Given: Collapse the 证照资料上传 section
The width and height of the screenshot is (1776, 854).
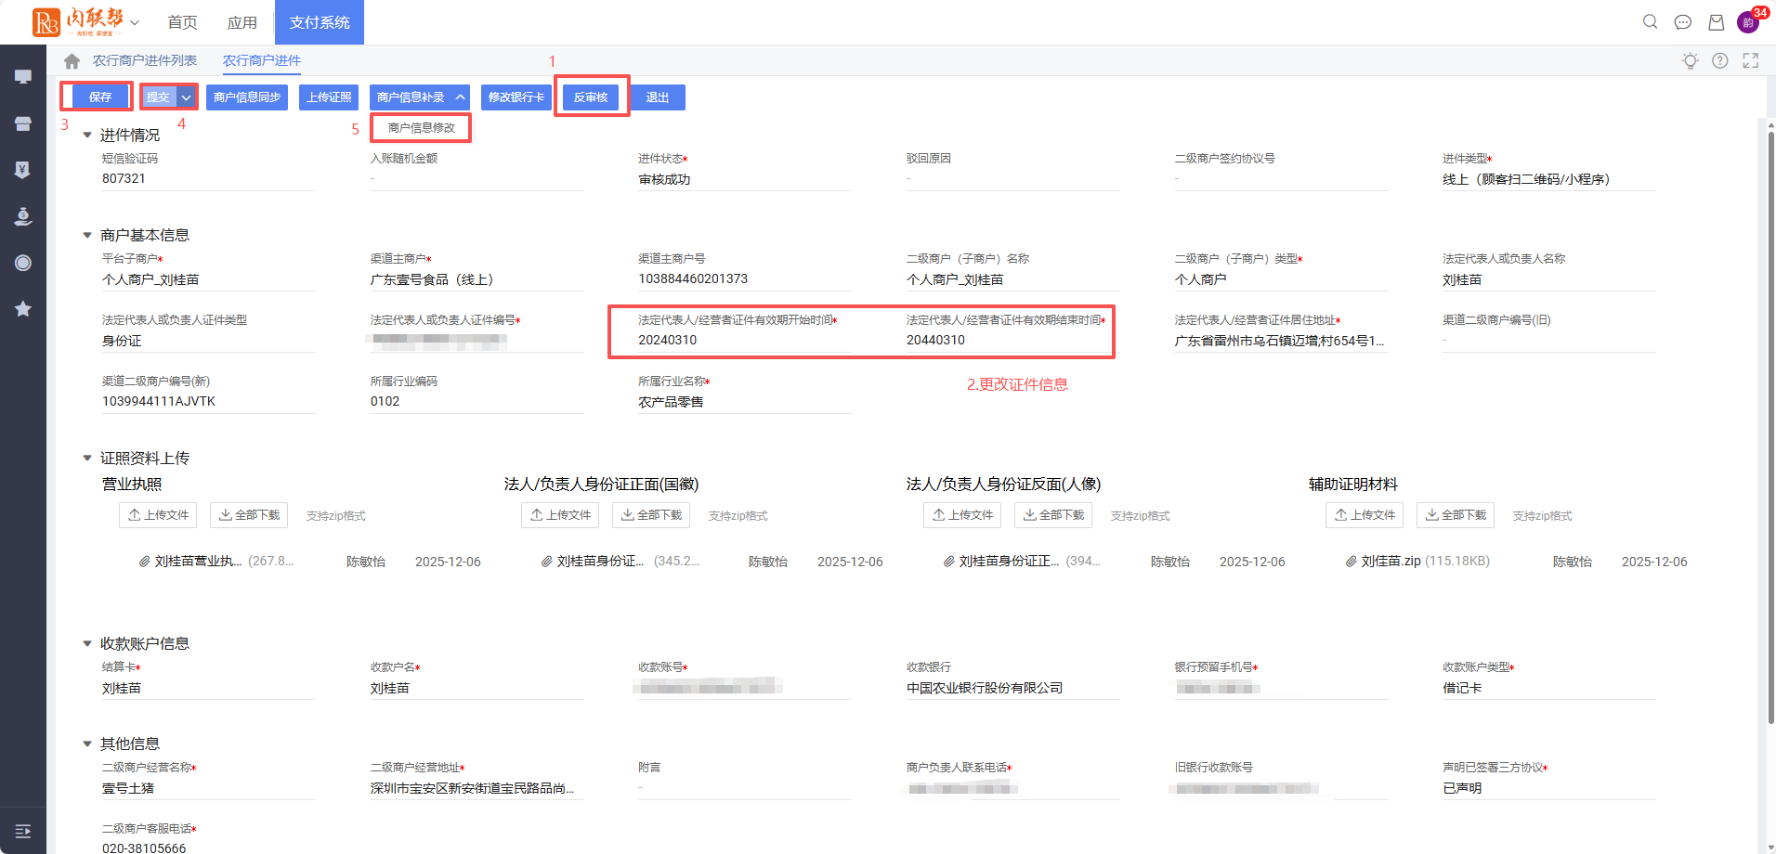Looking at the screenshot, I should [x=87, y=459].
